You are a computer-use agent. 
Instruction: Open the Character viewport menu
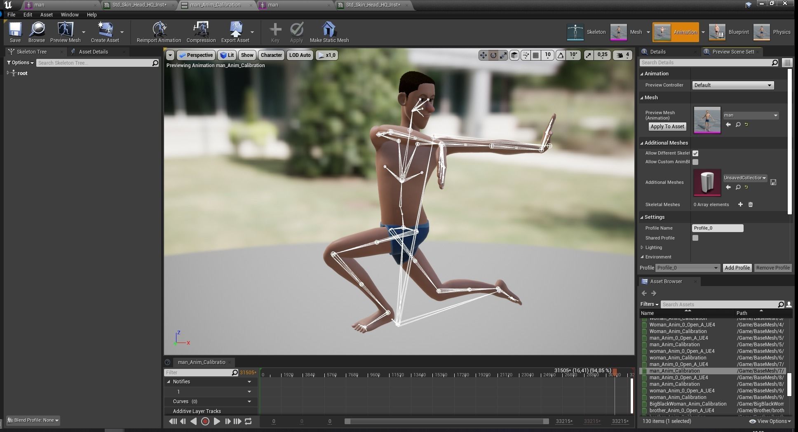point(271,55)
